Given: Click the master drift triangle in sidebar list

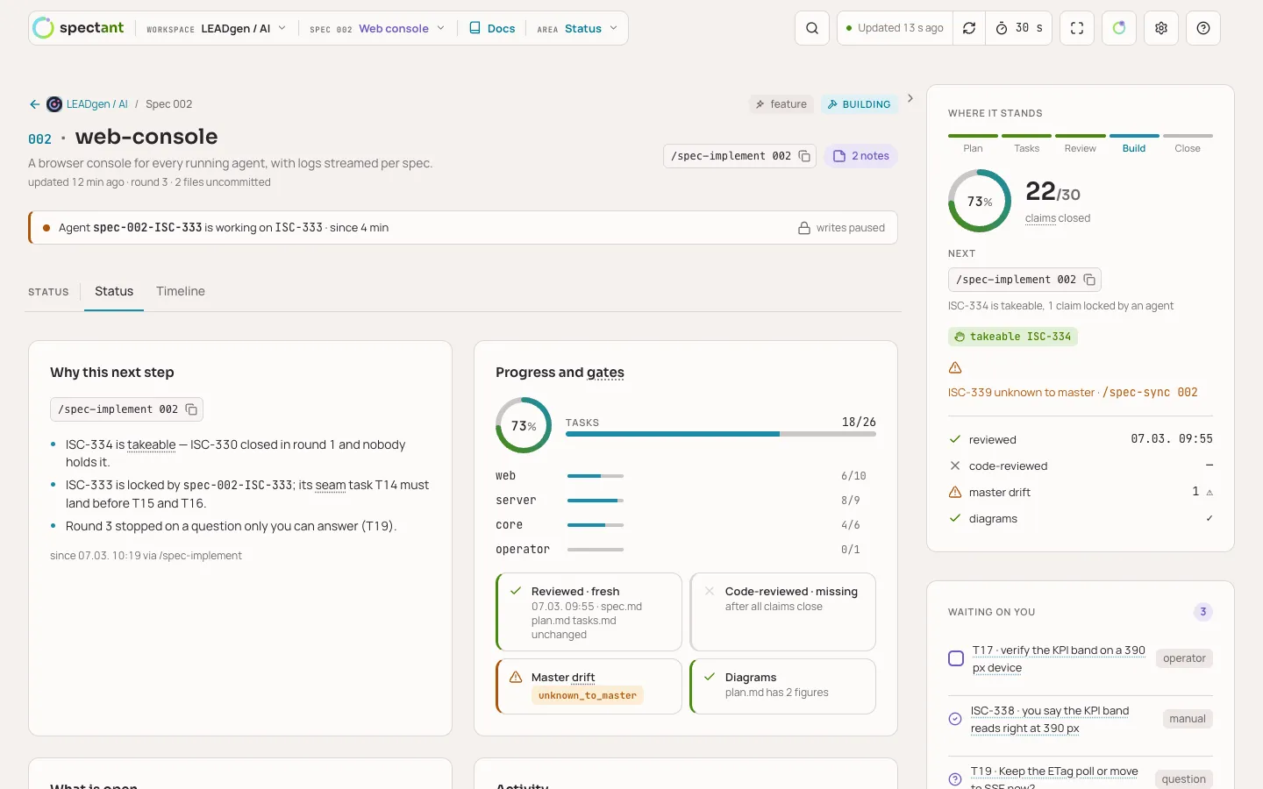Looking at the screenshot, I should coord(955,493).
